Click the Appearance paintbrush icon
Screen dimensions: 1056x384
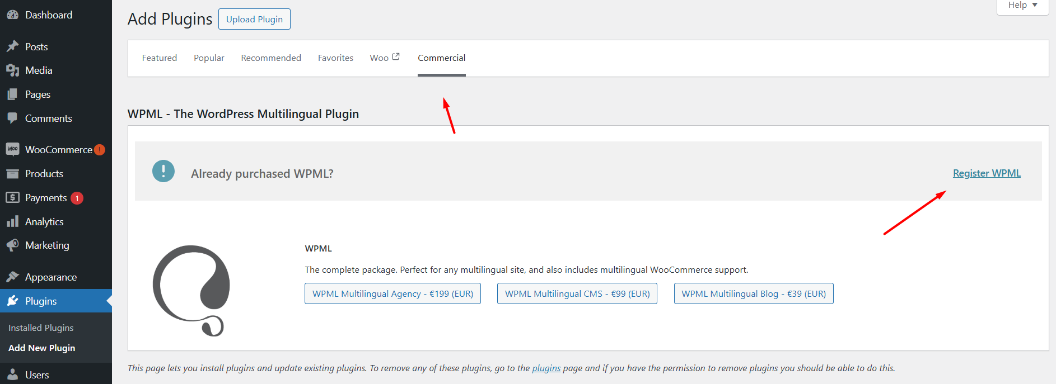pos(12,277)
